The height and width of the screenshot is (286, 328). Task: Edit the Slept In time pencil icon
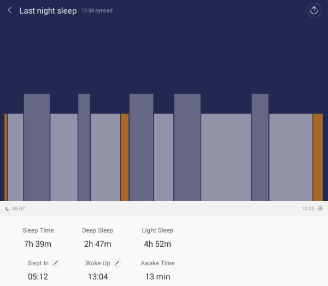click(x=56, y=263)
